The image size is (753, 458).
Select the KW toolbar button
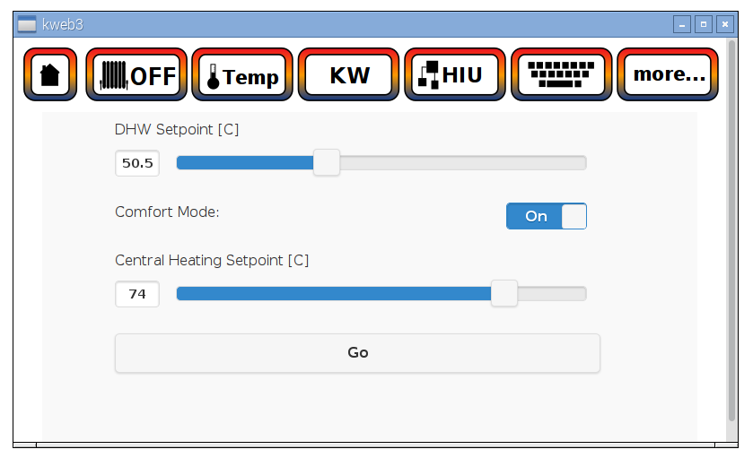point(348,74)
